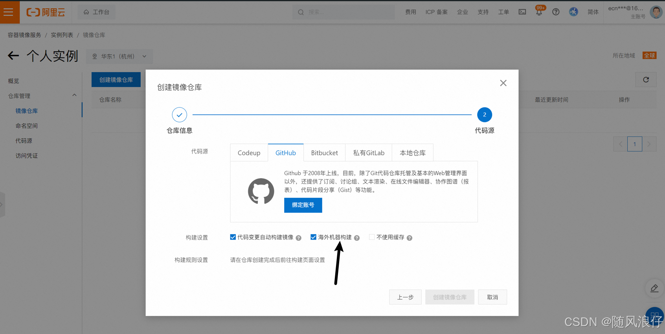Open the help question mark icon
Viewport: 665px width, 334px height.
coord(556,12)
